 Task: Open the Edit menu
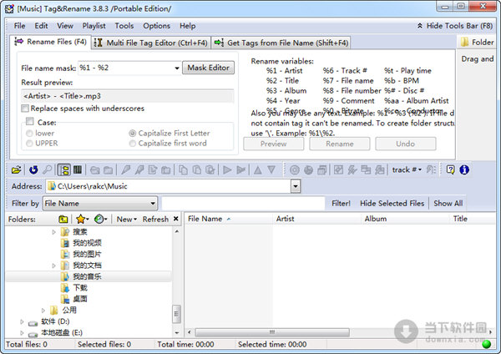click(41, 26)
